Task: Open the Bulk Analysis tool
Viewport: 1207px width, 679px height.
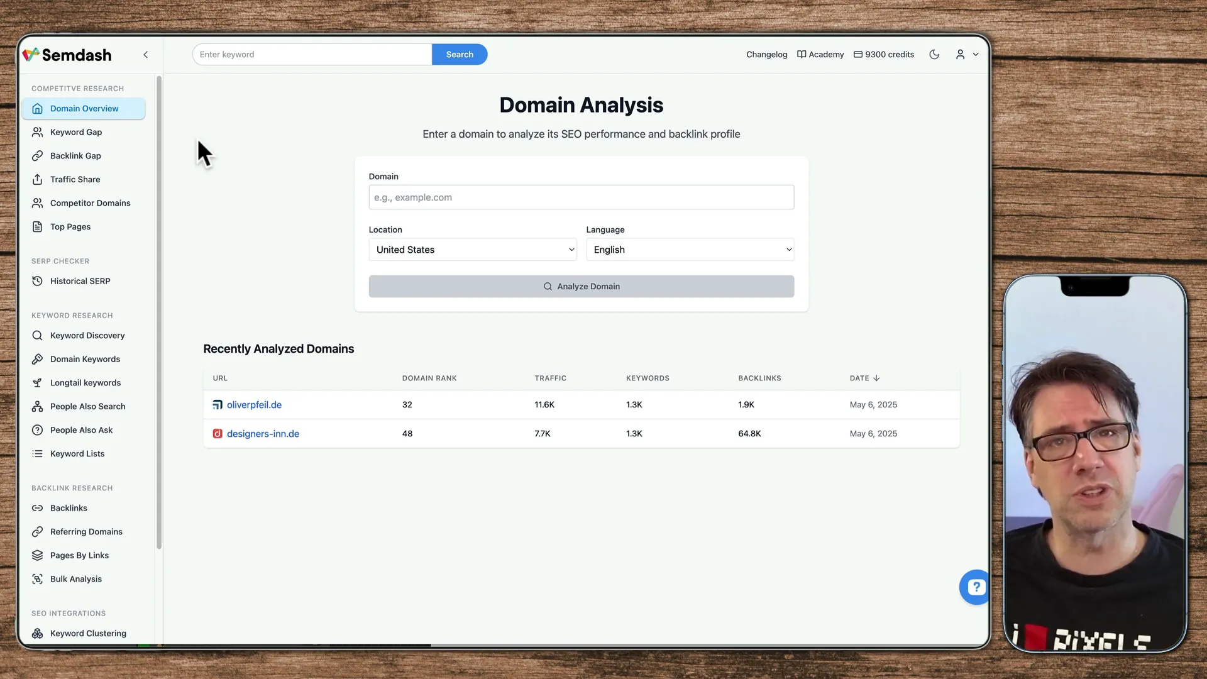Action: coord(76,578)
